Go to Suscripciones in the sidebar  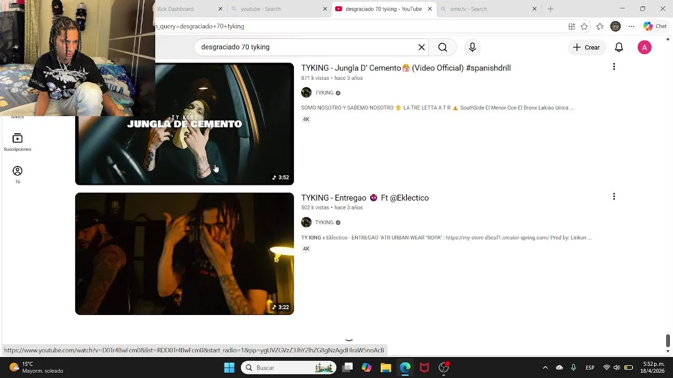17,142
